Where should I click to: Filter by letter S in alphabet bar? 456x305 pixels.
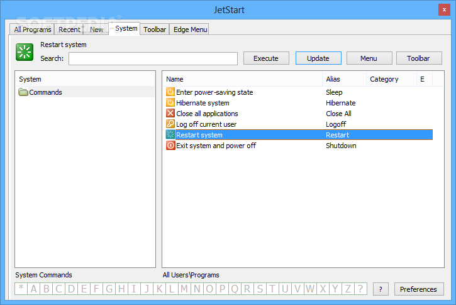click(260, 289)
